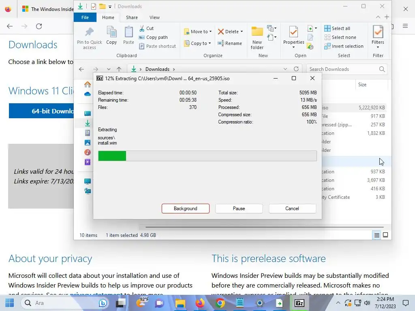415x311 pixels.
Task: Switch to large icons view toggle
Action: point(385,235)
